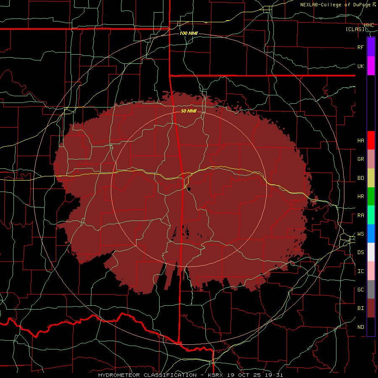
Task: Select the GC gray legend swatch
Action: (x=371, y=289)
